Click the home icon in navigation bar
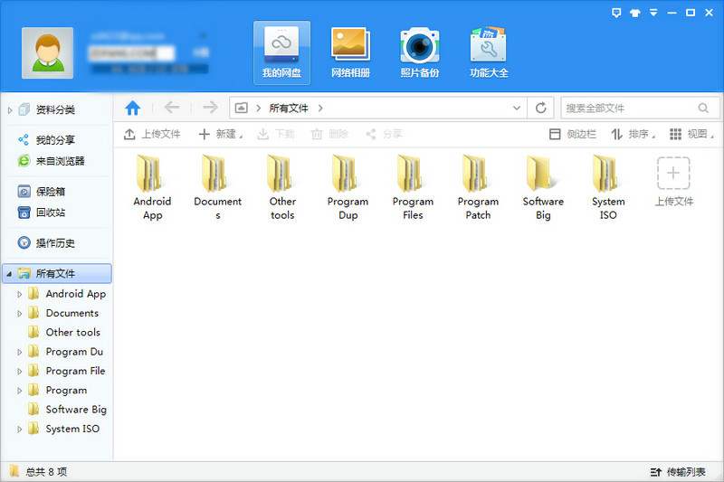This screenshot has height=482, width=724. click(133, 109)
